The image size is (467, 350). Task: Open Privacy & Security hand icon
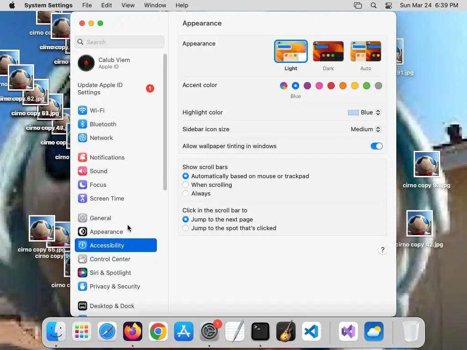pyautogui.click(x=83, y=287)
